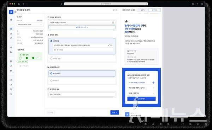Open the candidate stage dropdown under 김지구
Screen dimensions: 212x130
click(x=30, y=25)
